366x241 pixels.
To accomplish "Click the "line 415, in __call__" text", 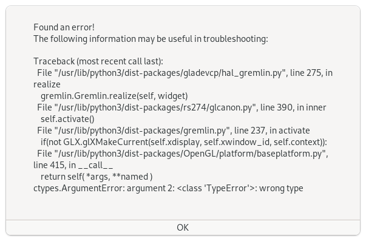I will (x=73, y=165).
